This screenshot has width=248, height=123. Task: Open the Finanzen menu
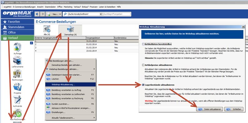(94, 7)
